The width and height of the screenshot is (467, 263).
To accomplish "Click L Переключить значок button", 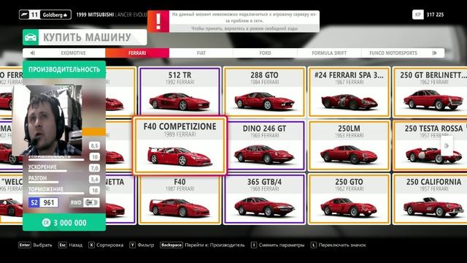I will (x=338, y=245).
